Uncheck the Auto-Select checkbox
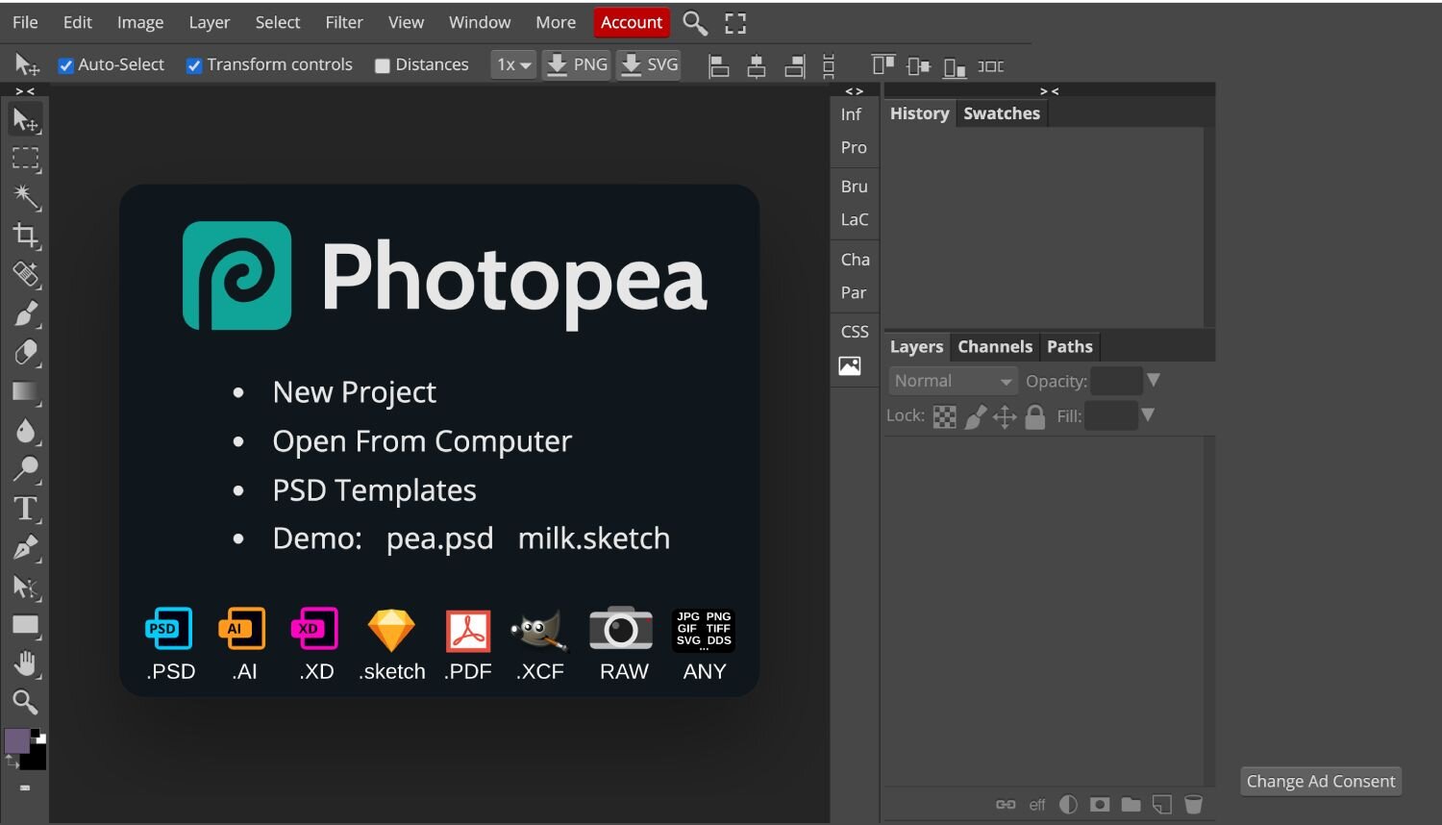The height and width of the screenshot is (825, 1442). click(66, 65)
